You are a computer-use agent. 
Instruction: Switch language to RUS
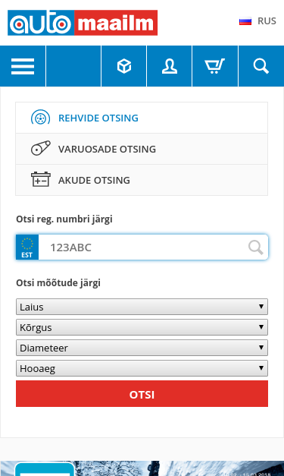pyautogui.click(x=267, y=21)
